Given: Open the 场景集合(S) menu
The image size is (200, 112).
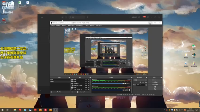Looking at the screenshot, I should [x=79, y=26].
